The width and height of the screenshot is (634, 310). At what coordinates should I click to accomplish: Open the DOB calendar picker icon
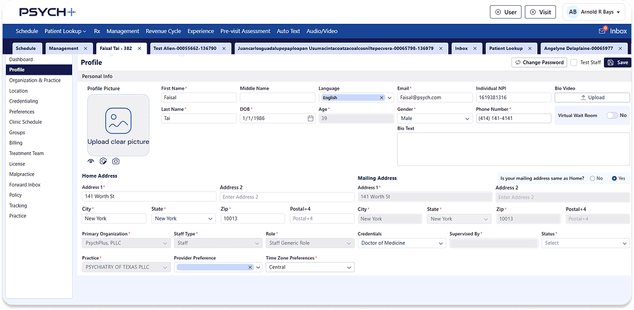[311, 118]
